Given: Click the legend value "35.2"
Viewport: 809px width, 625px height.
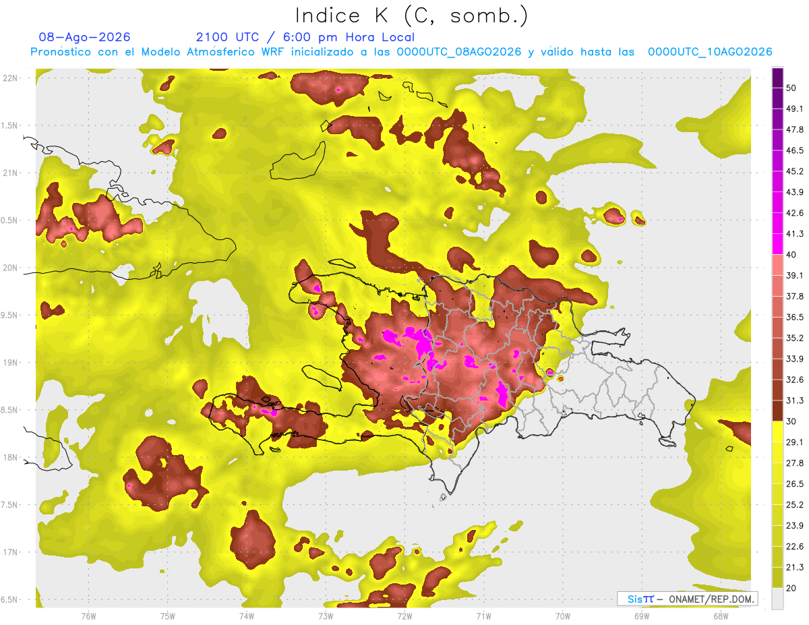Looking at the screenshot, I should coord(795,338).
